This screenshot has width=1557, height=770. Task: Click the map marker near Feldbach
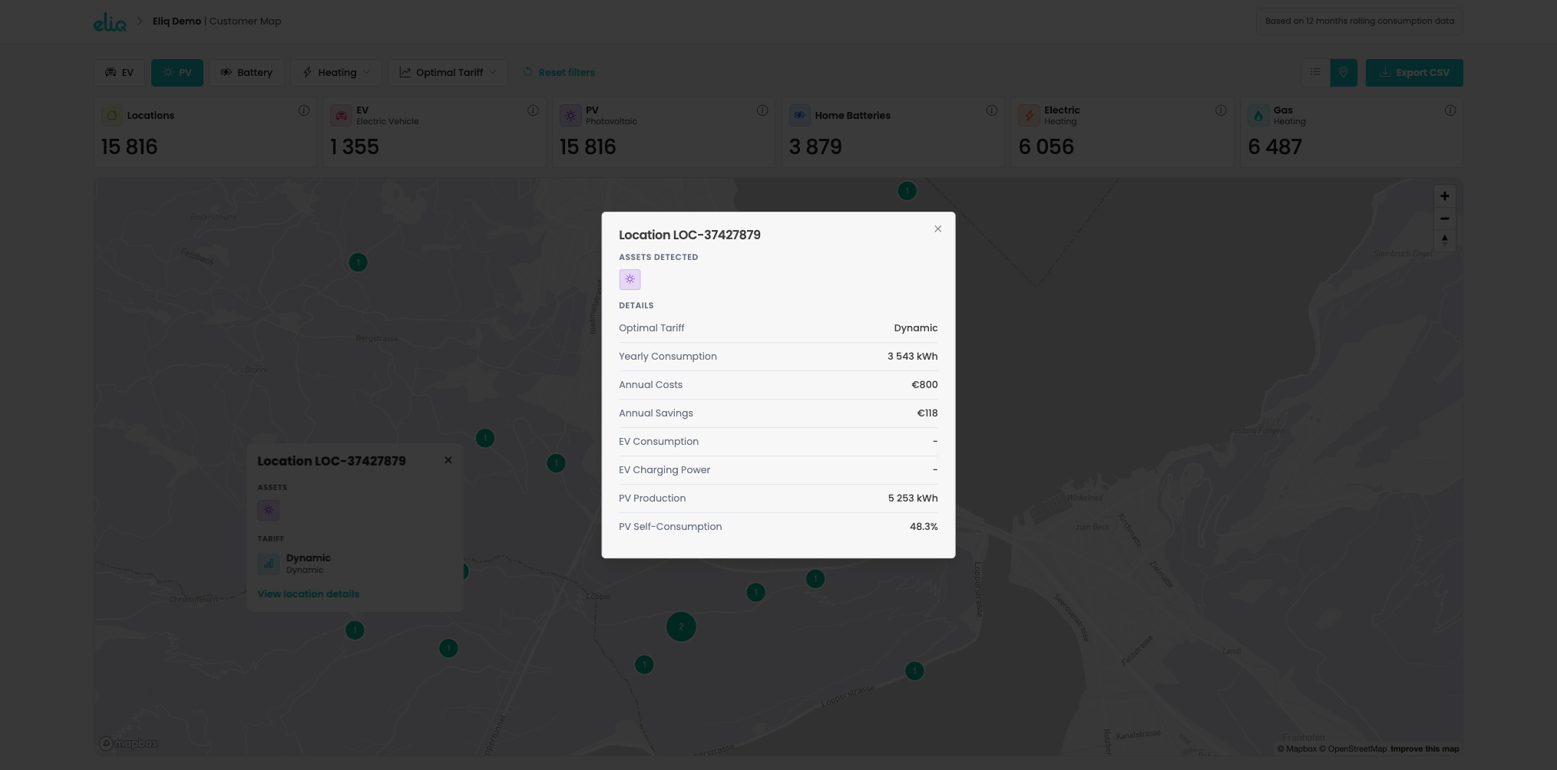coord(358,262)
